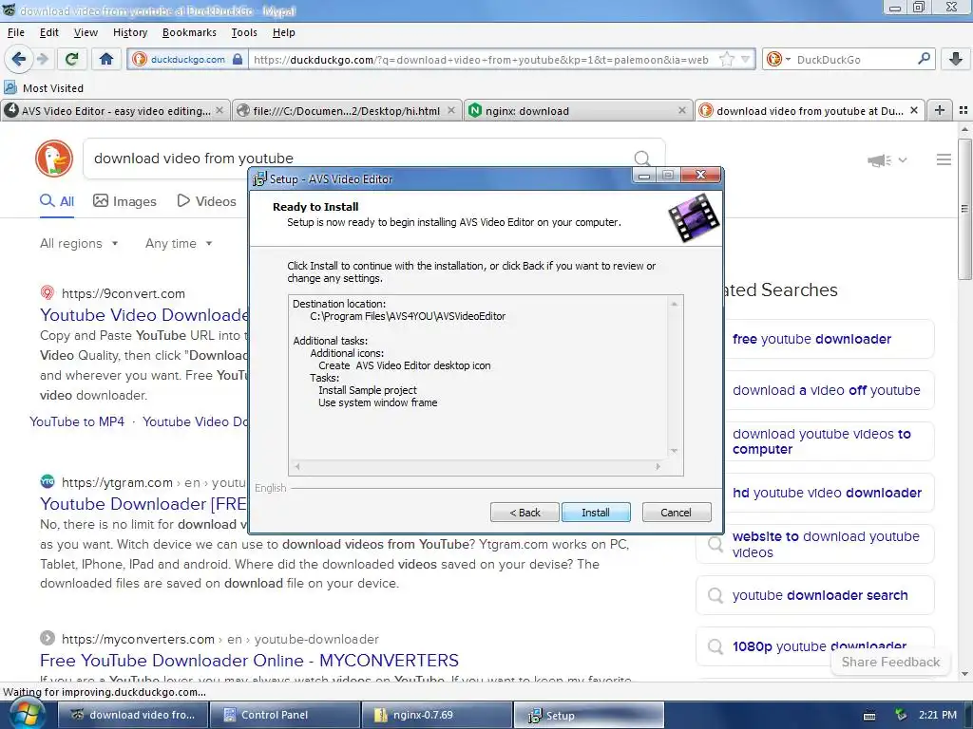
Task: Click the browser Back arrow button
Action: point(18,59)
